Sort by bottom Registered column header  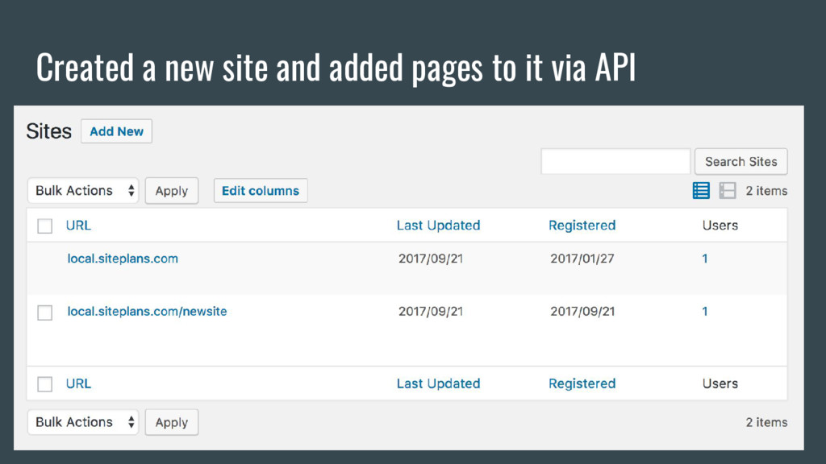click(x=582, y=383)
